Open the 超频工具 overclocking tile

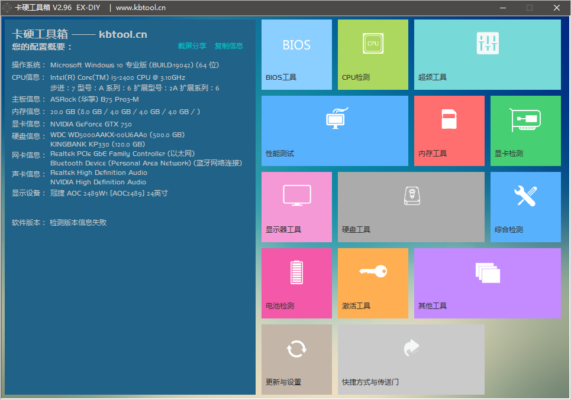[x=487, y=54]
